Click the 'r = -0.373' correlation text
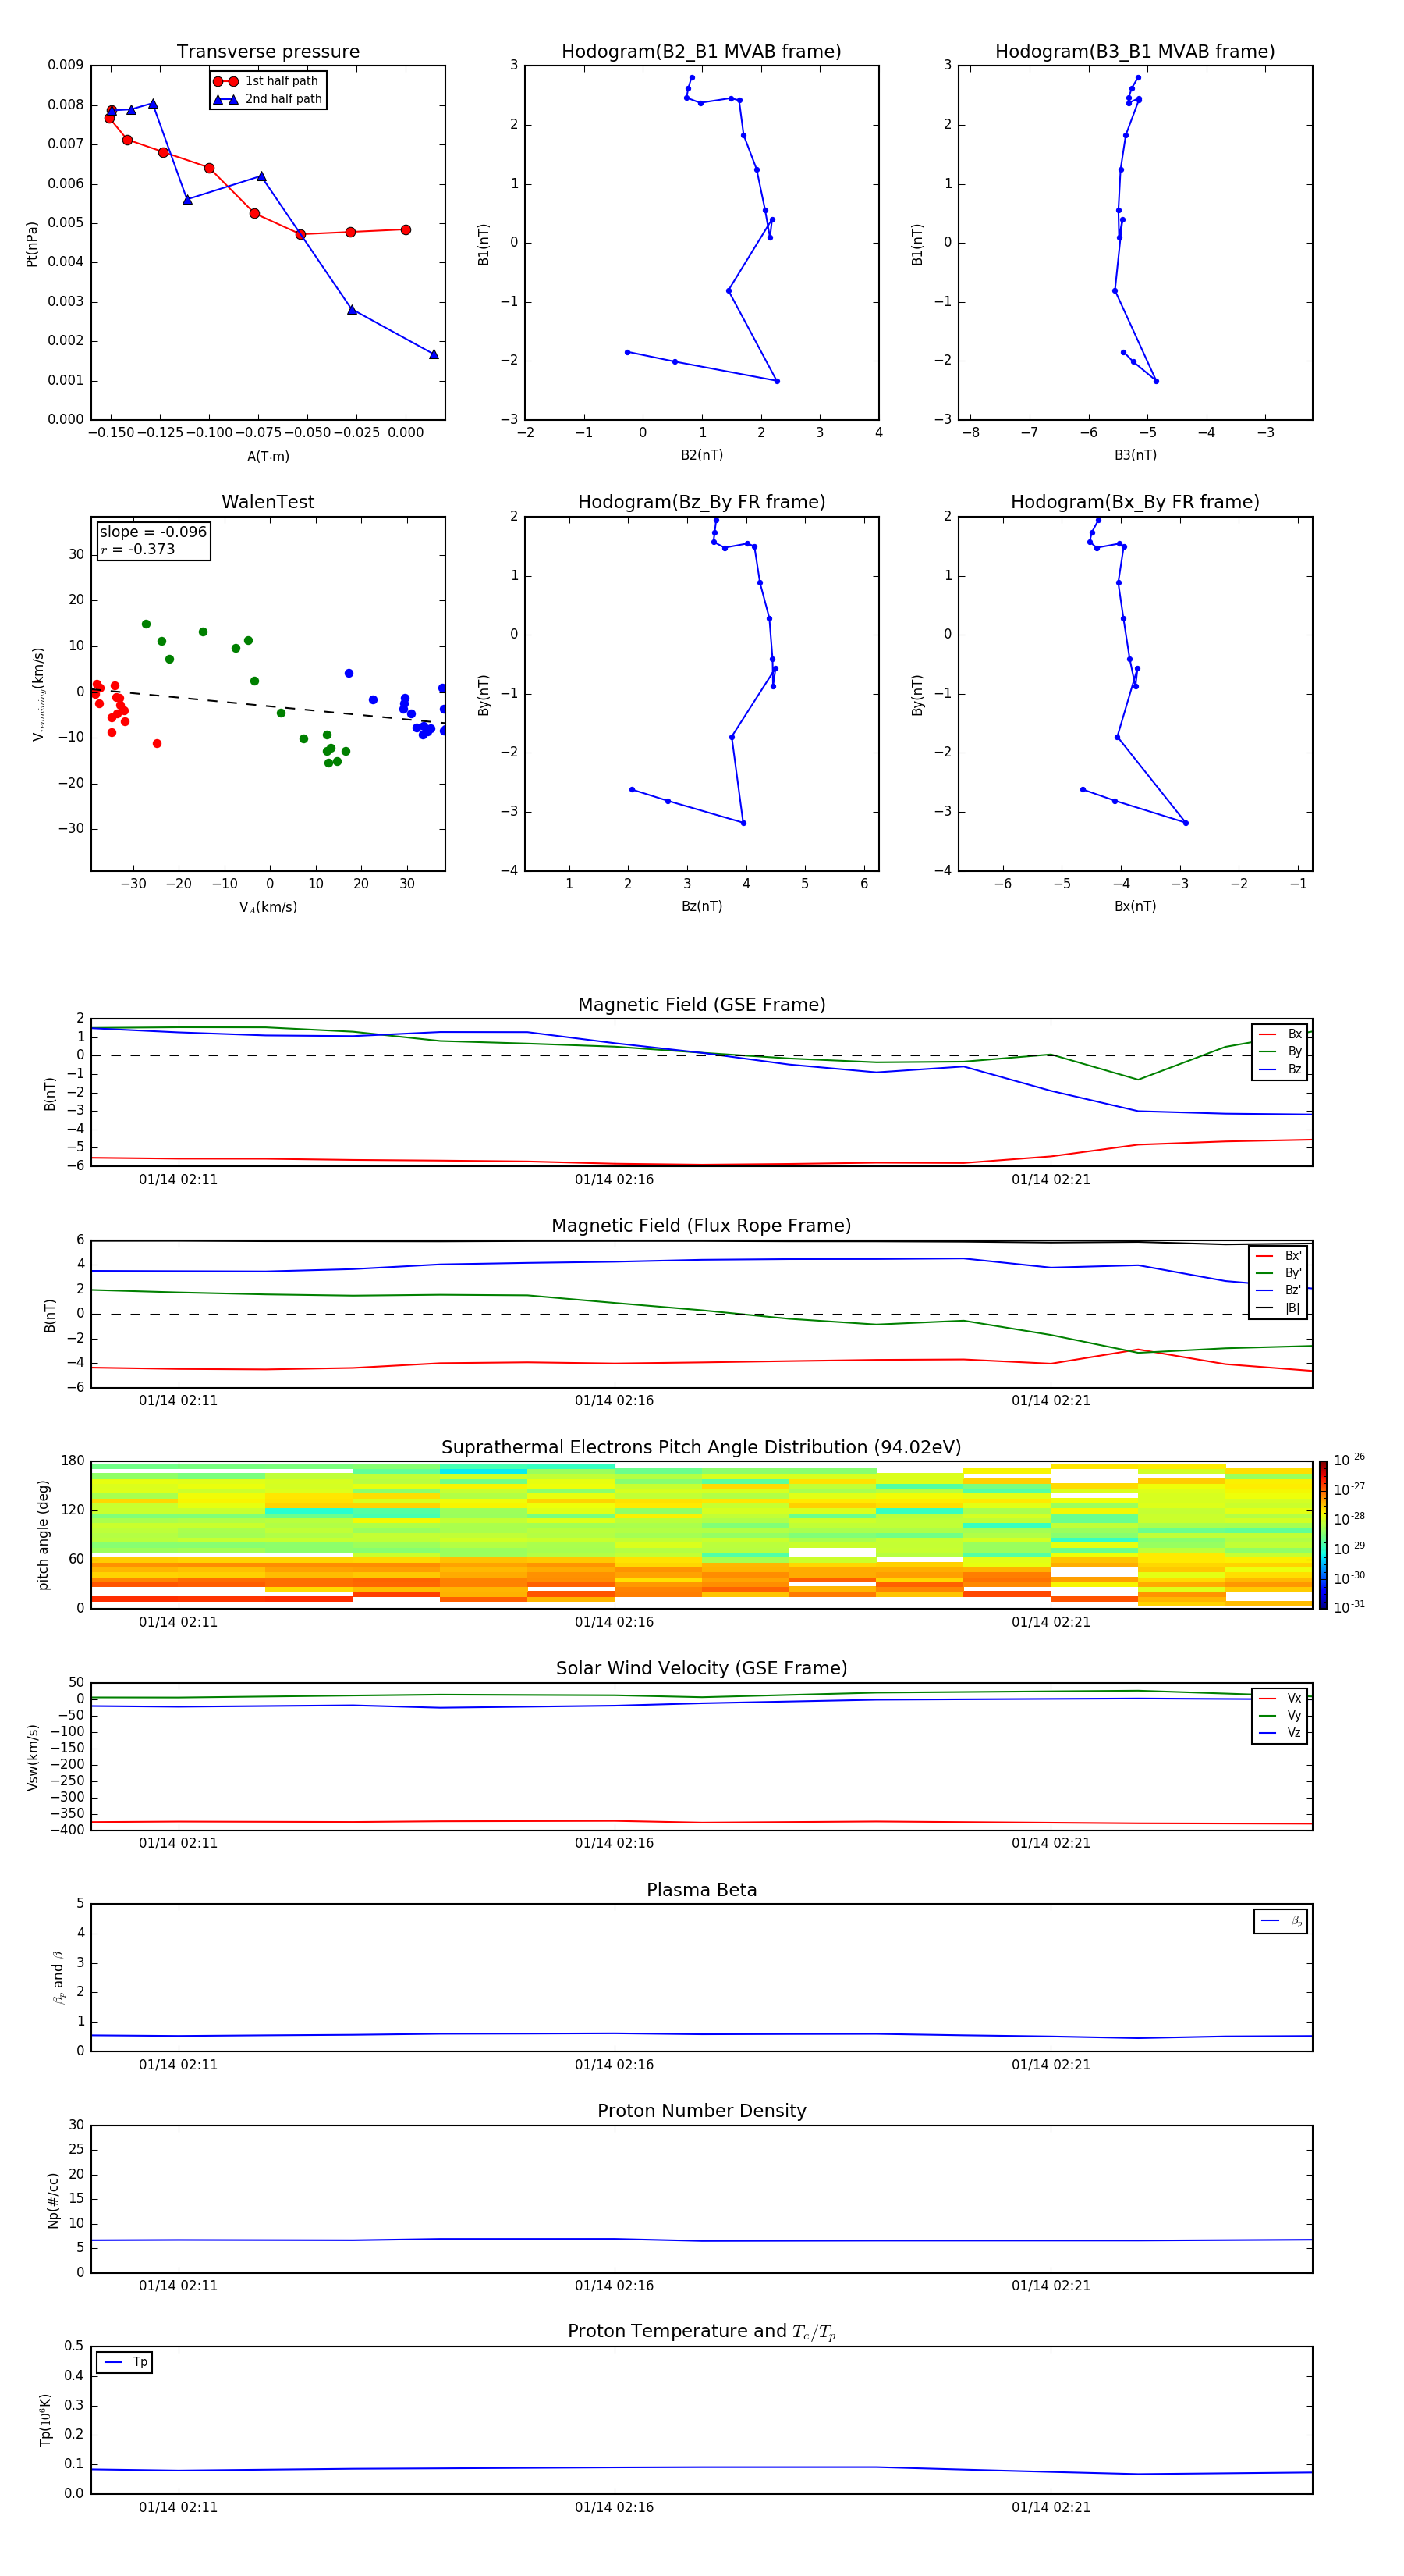This screenshot has height=2576, width=1404. 138,549
